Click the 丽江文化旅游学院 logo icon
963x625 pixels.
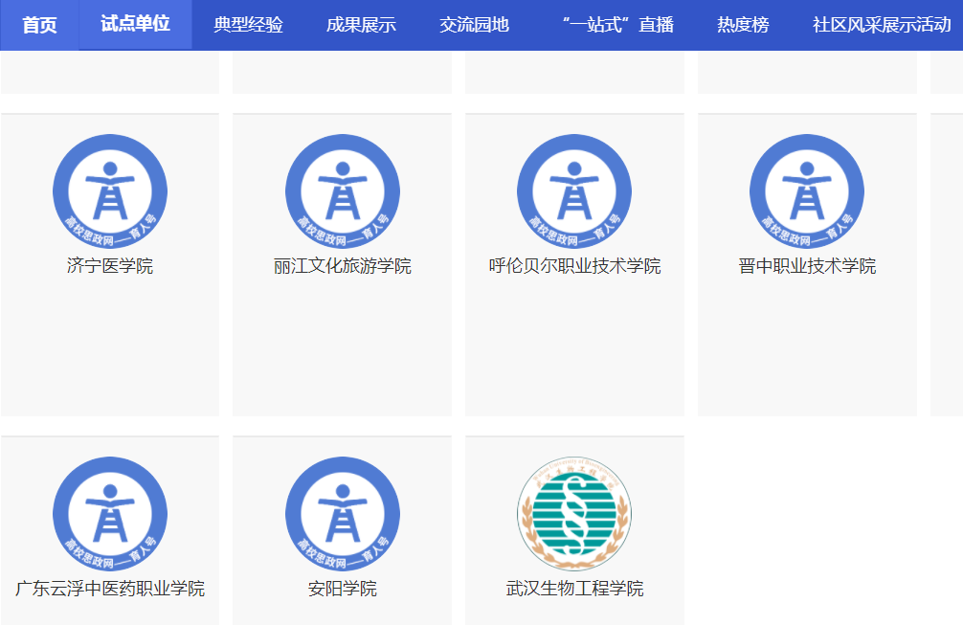pyautogui.click(x=343, y=191)
